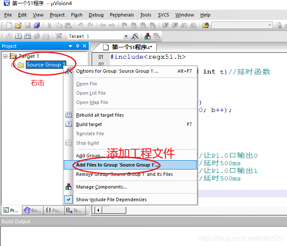The image size is (287, 246).
Task: Close the Project panel
Action: [85, 46]
